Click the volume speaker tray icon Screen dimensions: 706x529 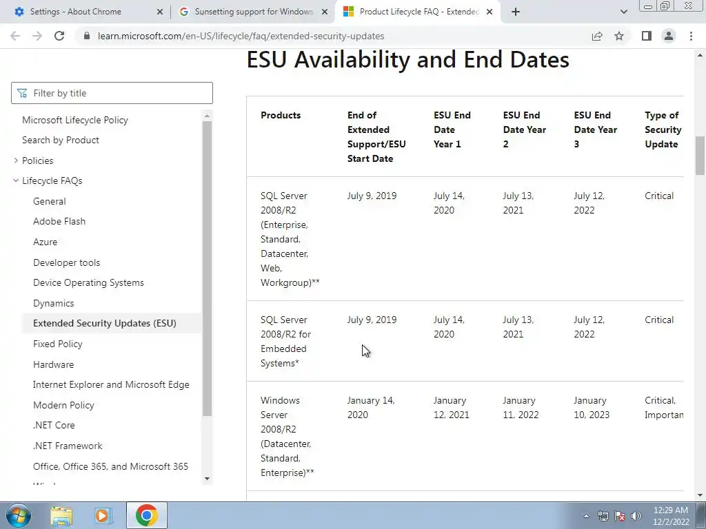point(636,516)
